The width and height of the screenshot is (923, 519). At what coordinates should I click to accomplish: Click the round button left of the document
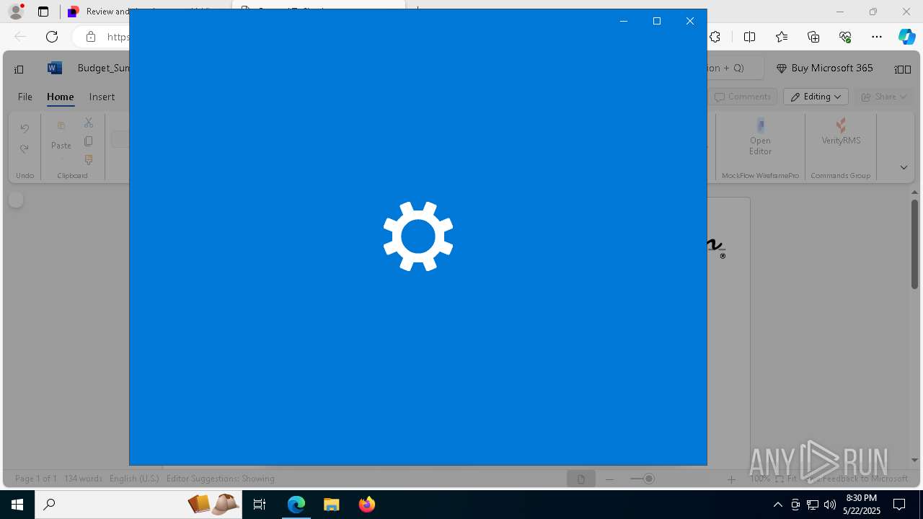[x=16, y=200]
